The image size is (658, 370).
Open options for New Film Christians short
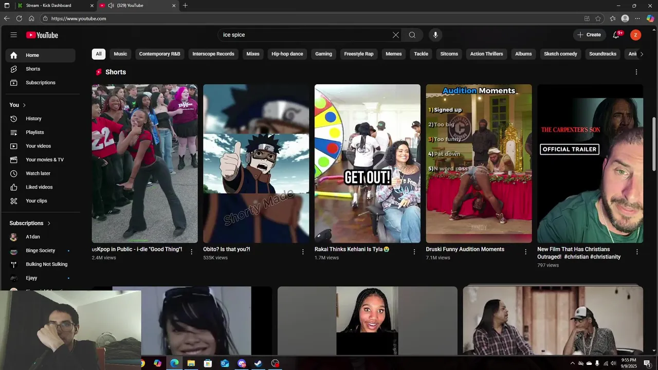point(637,252)
